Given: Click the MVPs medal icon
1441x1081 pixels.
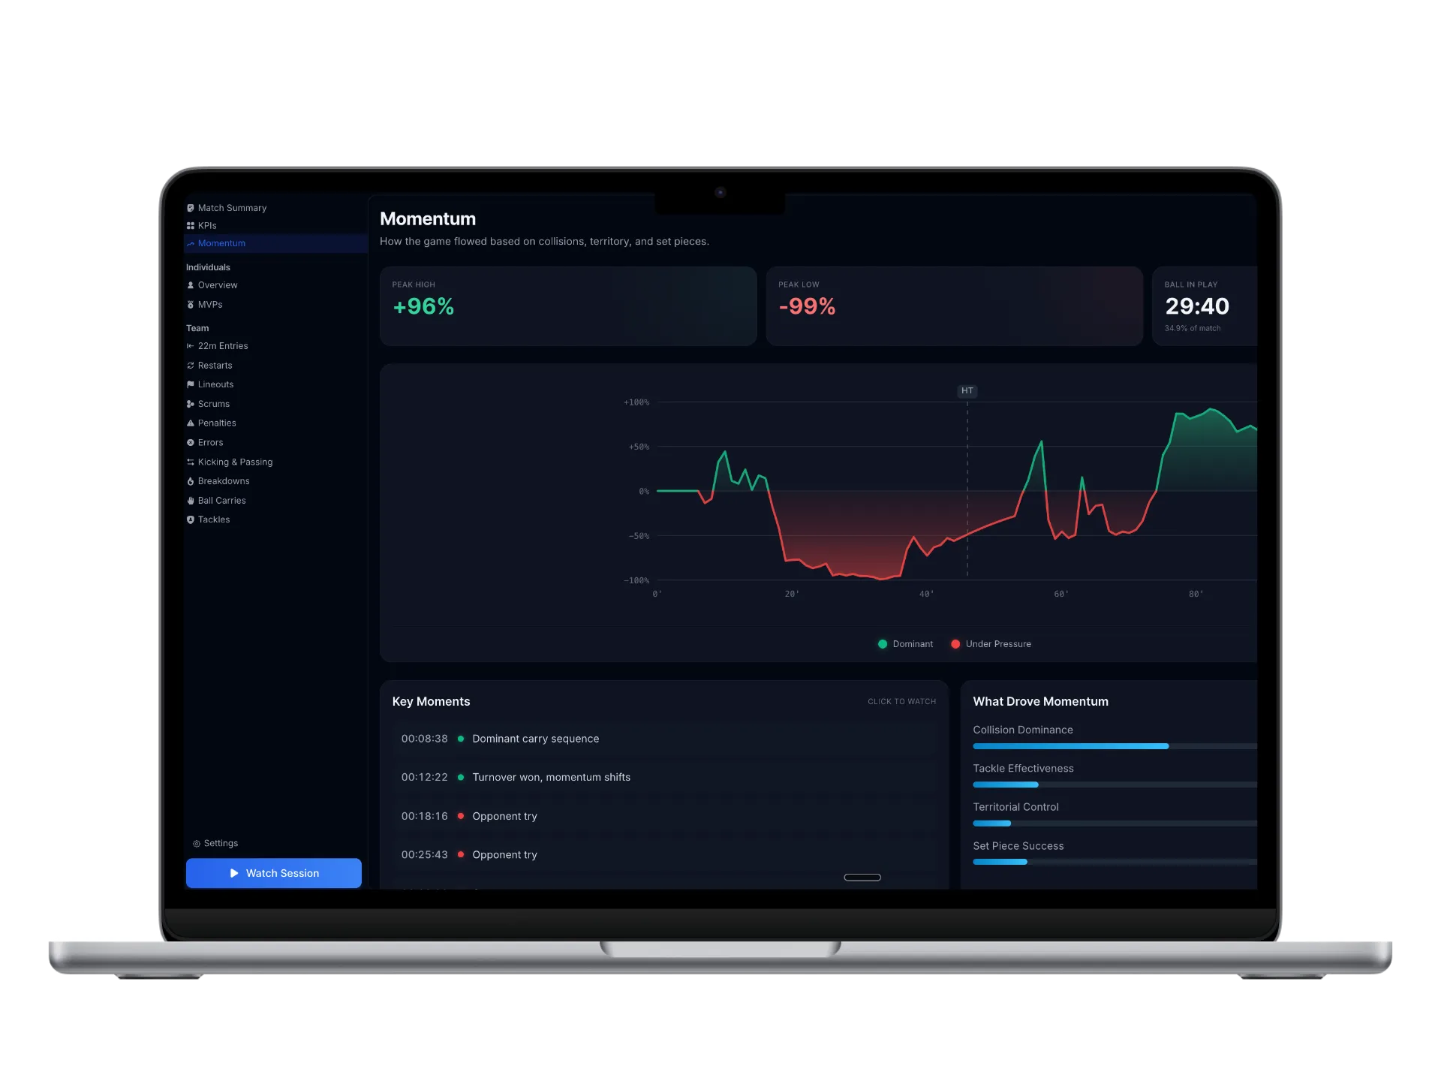Looking at the screenshot, I should click(191, 305).
